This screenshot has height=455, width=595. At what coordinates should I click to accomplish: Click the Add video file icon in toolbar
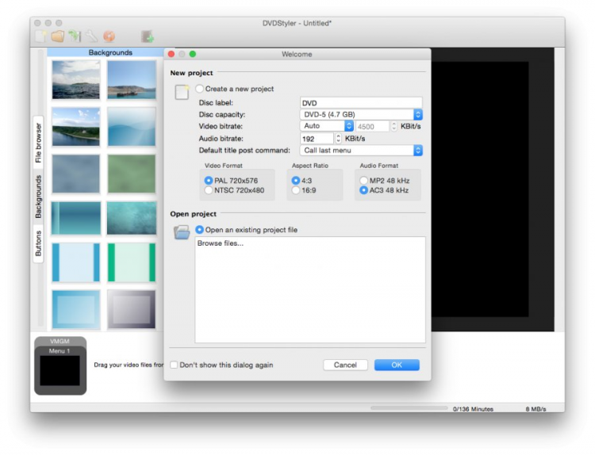(148, 36)
